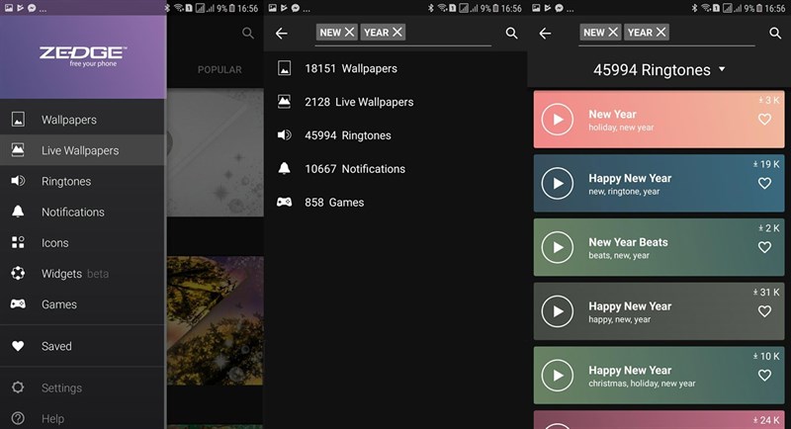Image resolution: width=791 pixels, height=429 pixels.
Task: Click the search icon on the dimmed first screen
Action: [x=248, y=34]
